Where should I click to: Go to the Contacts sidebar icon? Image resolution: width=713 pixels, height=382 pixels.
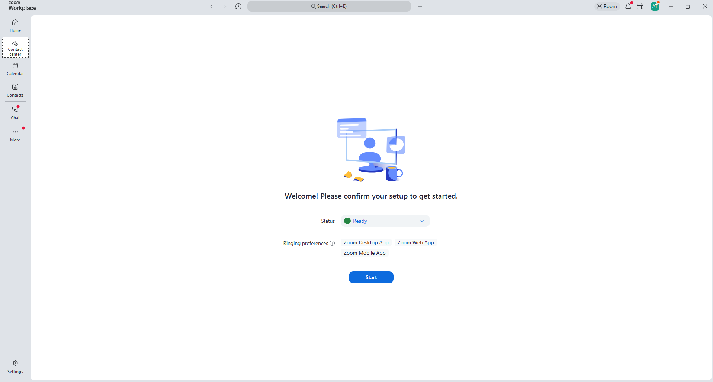15,91
